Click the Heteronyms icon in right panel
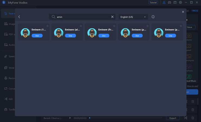This screenshot has width=201, height=122. coord(189,56)
